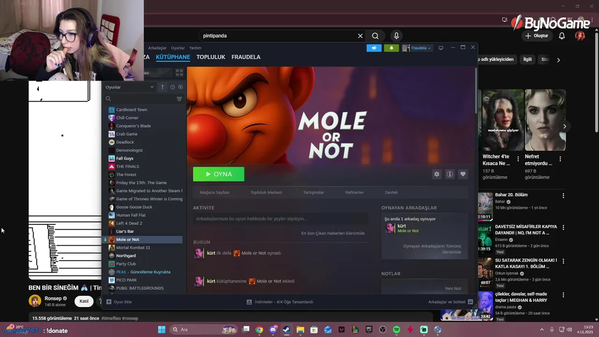Image resolution: width=599 pixels, height=337 pixels.
Task: Toggle ready-to-play filter icon
Action: pos(181,87)
